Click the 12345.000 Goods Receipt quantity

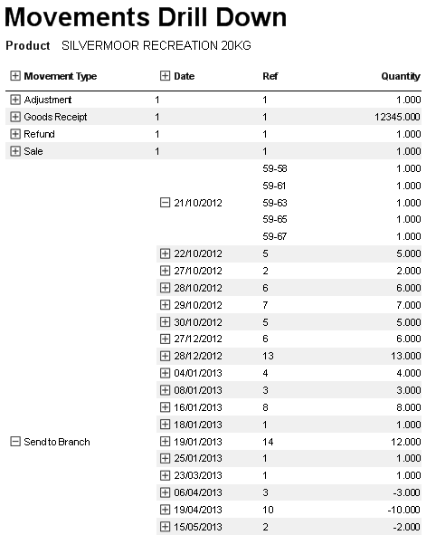(x=397, y=117)
